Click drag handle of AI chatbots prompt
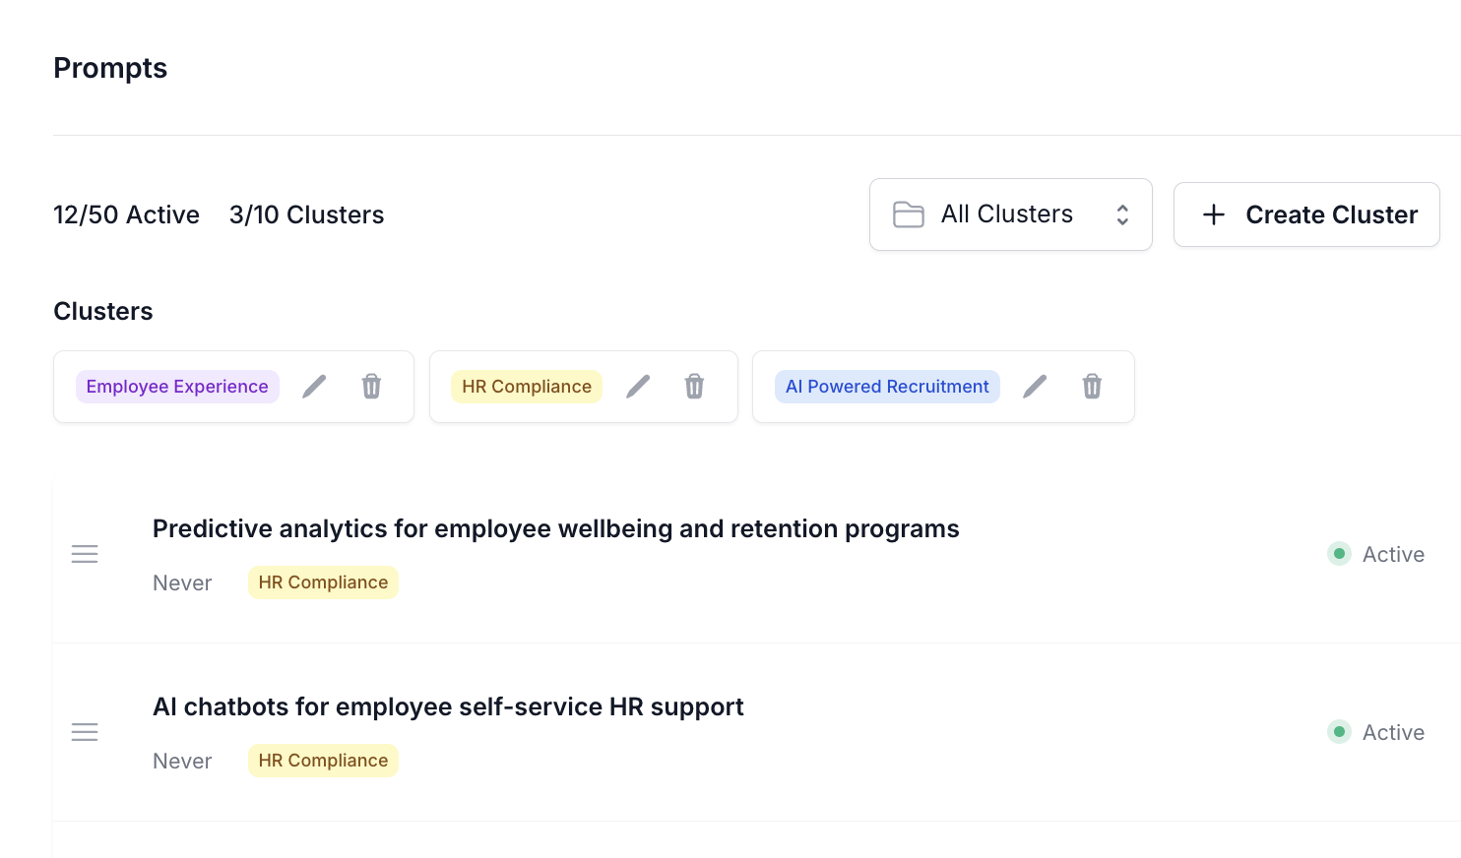Image resolution: width=1461 pixels, height=858 pixels. 85,732
